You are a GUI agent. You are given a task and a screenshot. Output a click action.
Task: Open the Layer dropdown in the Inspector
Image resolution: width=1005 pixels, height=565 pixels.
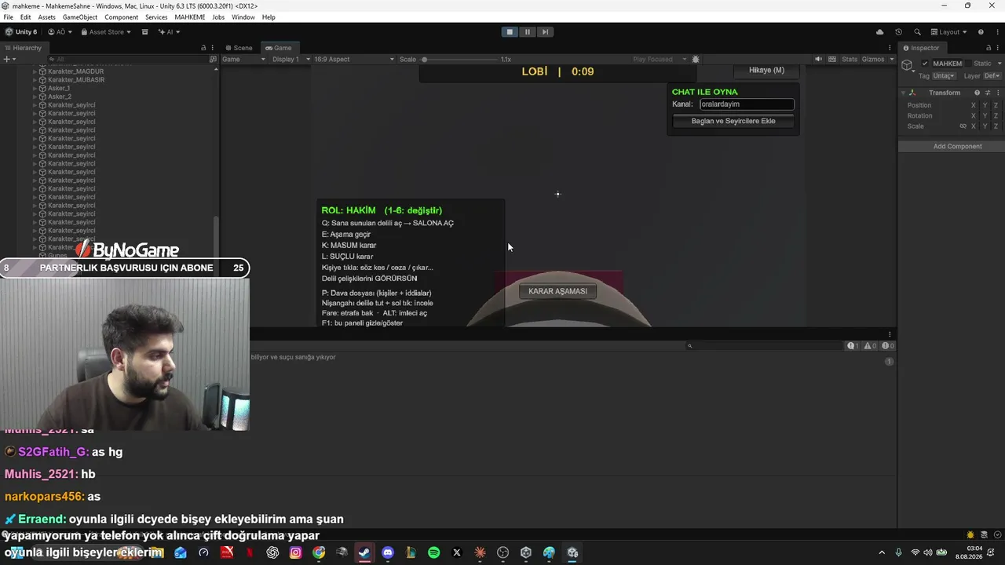992,76
